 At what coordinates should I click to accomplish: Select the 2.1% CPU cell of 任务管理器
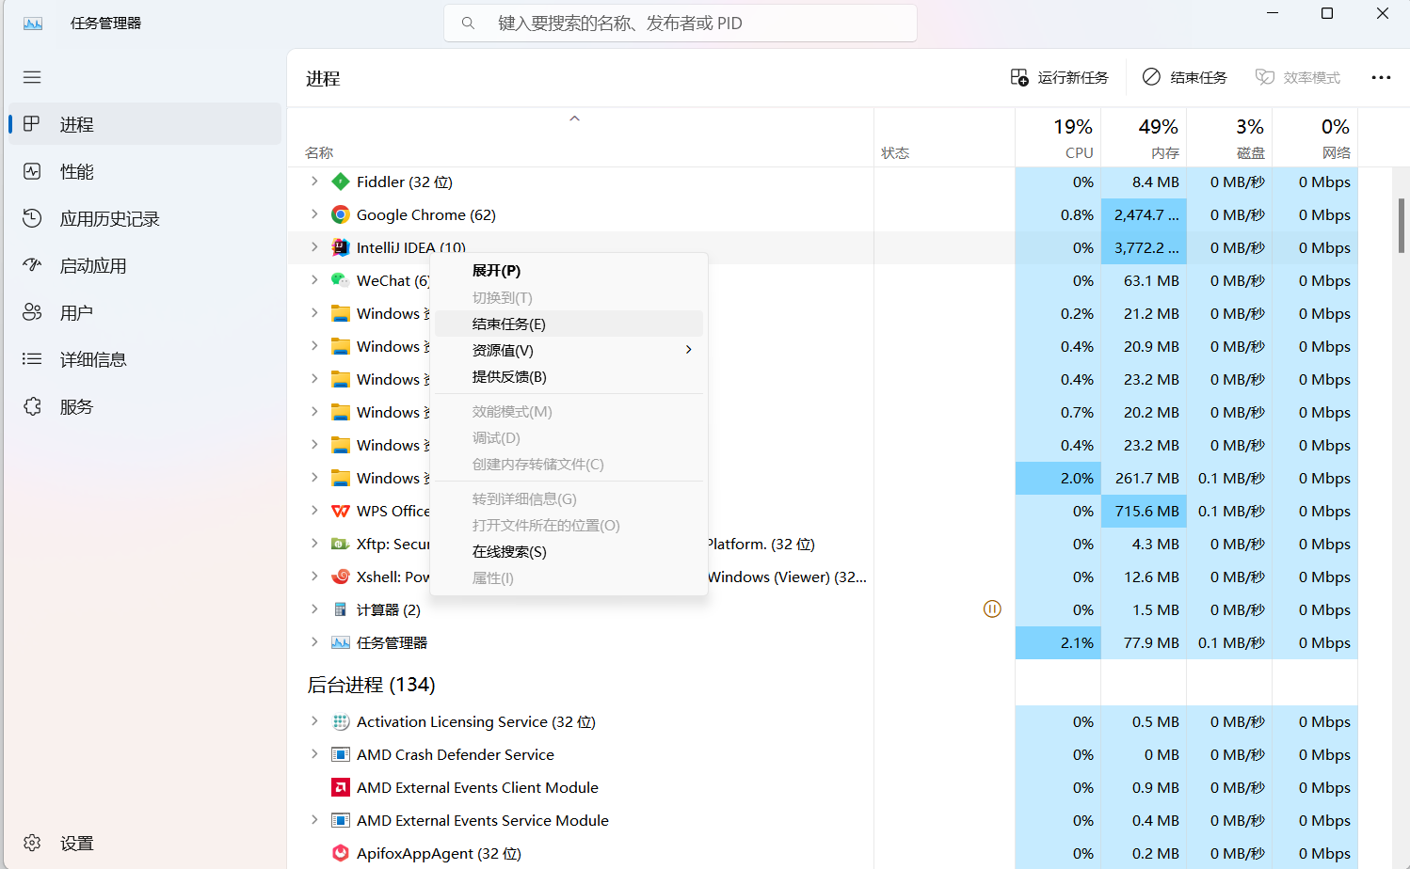[x=1058, y=642]
